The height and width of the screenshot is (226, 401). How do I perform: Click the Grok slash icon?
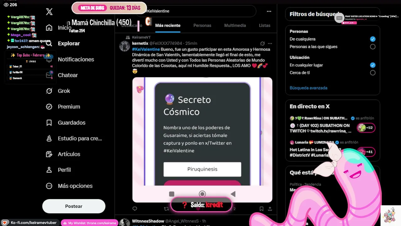[49, 91]
